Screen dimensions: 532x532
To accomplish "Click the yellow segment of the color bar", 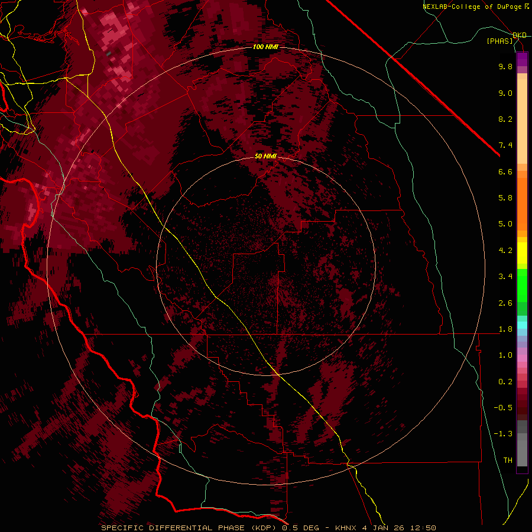I will [522, 253].
